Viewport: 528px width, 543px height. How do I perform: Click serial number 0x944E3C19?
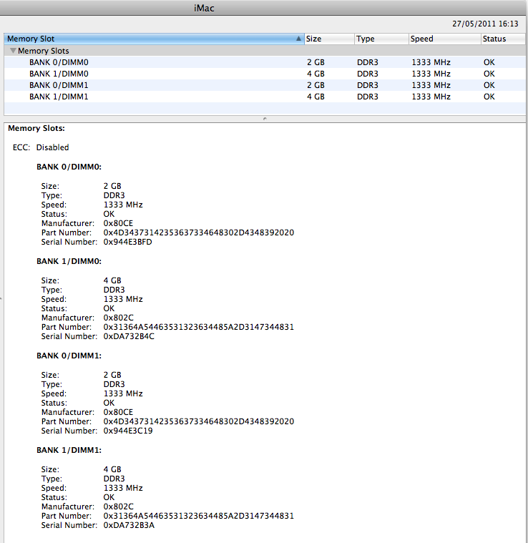pos(128,431)
